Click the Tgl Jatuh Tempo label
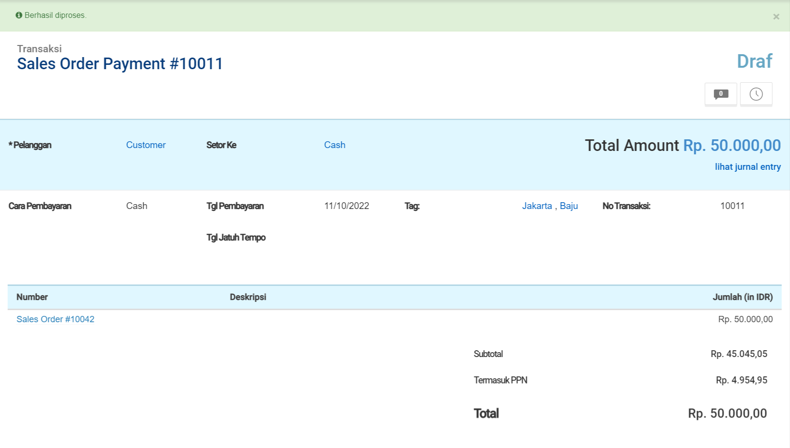This screenshot has height=448, width=790. click(236, 237)
